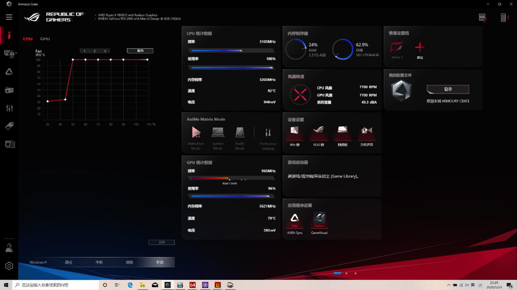Toggle the ROG key device setting
The image size is (517, 290).
tap(318, 133)
